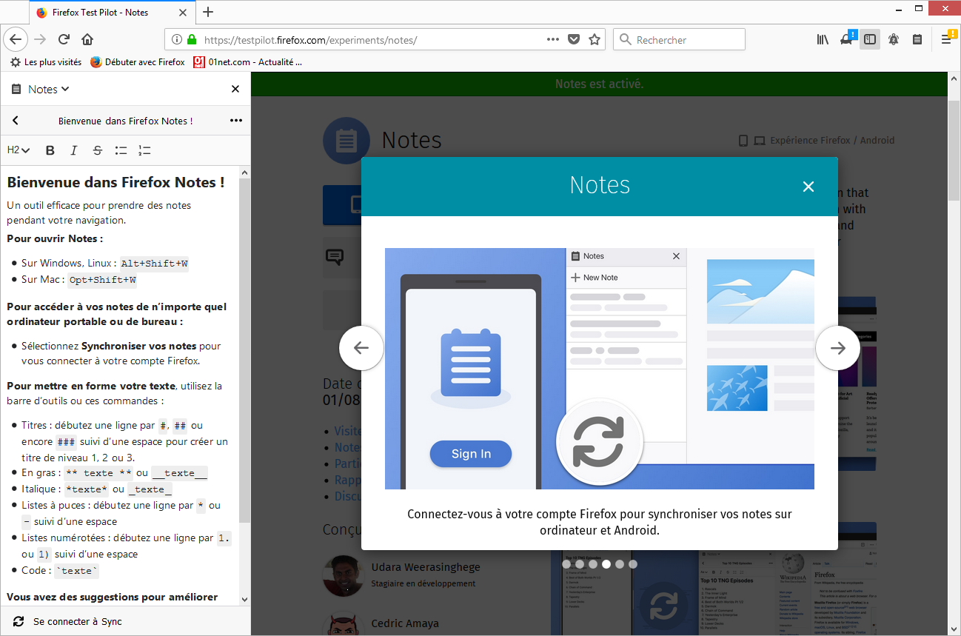
Task: Show site information via the (i) icon
Action: pos(176,39)
